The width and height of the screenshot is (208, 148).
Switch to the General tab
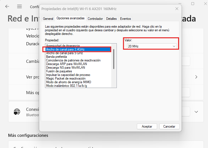(48, 19)
